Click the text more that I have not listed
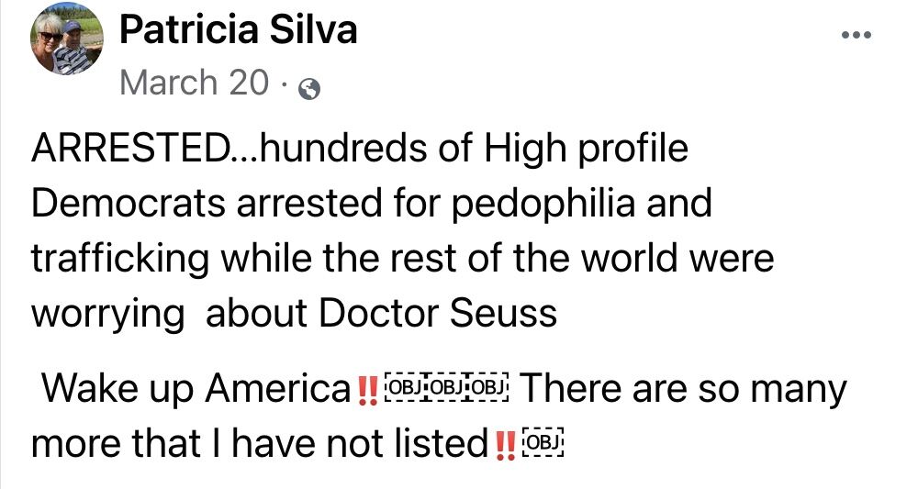This screenshot has height=489, width=918. point(260,443)
